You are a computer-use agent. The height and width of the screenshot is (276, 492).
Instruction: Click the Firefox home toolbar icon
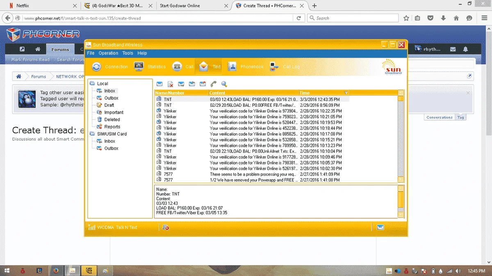tap(456, 18)
